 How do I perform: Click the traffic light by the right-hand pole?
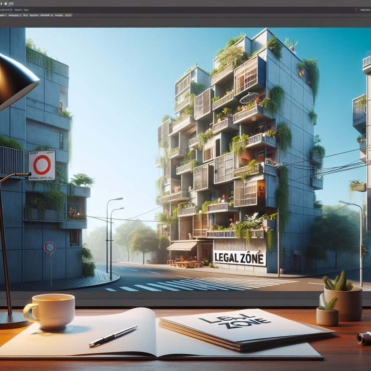363,251
